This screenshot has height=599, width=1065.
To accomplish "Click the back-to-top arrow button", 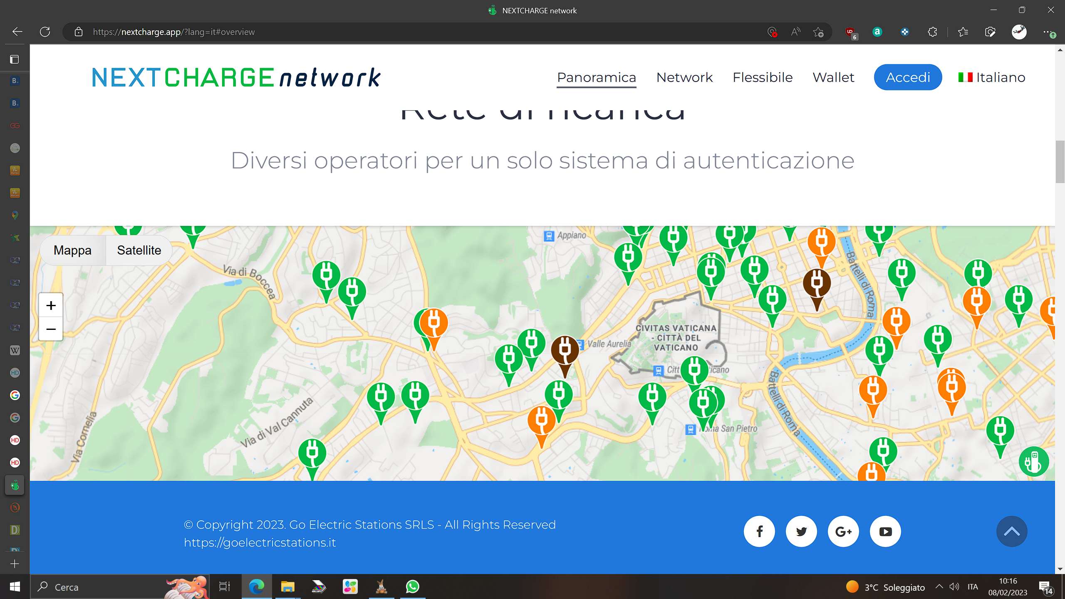I will [x=1012, y=532].
